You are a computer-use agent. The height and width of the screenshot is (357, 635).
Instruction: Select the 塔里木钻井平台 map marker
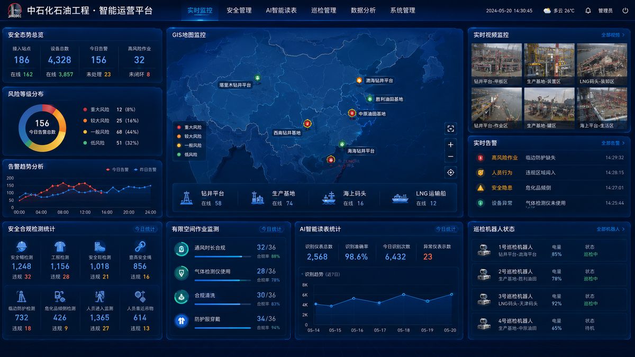click(x=257, y=78)
